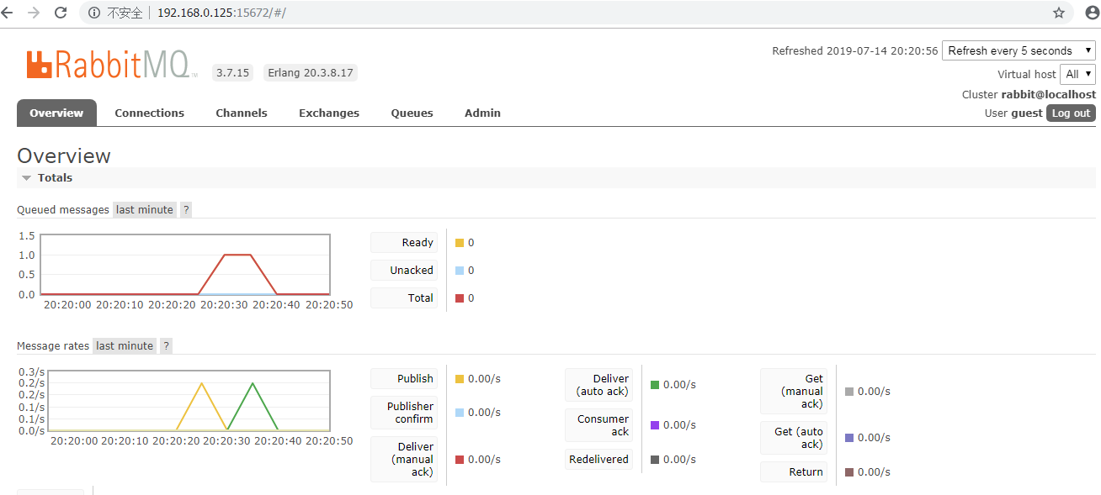This screenshot has width=1101, height=495.
Task: Click the Redelivered dark gray swatch
Action: click(655, 460)
